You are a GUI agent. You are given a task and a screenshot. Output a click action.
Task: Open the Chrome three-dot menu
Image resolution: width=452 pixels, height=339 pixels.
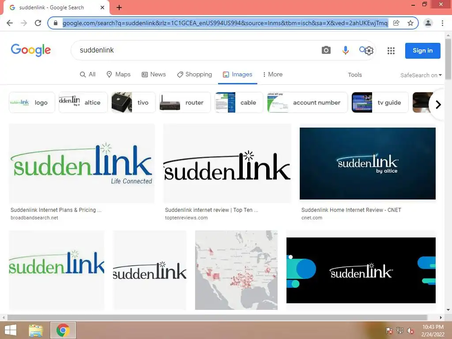point(442,23)
